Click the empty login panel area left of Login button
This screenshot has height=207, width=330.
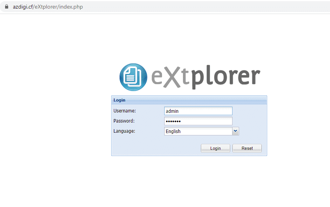tap(156, 148)
